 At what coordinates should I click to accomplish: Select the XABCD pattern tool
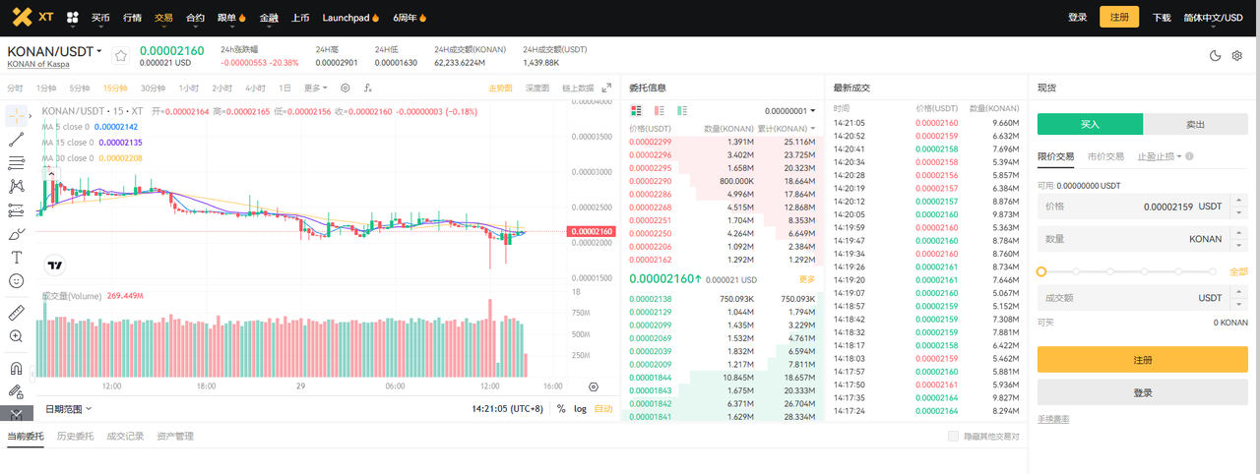point(16,186)
